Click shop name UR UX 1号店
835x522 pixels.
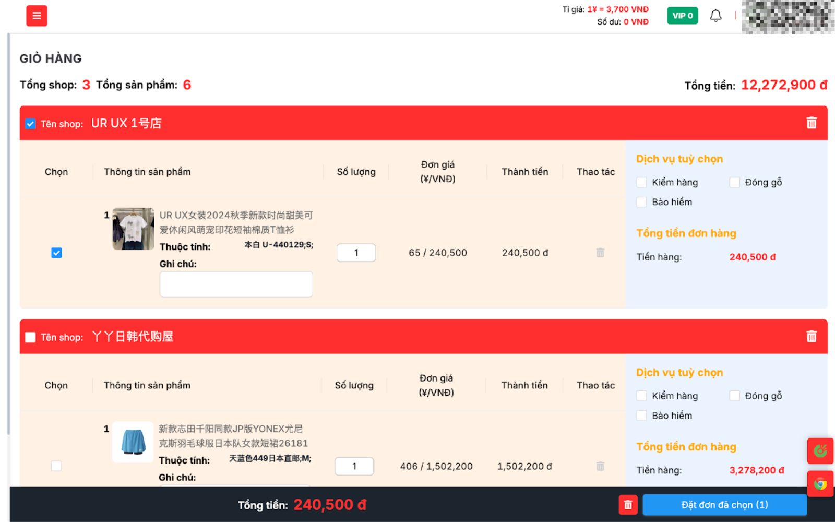[x=126, y=123]
